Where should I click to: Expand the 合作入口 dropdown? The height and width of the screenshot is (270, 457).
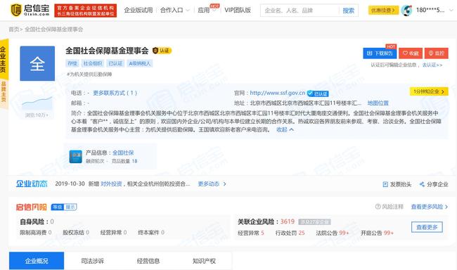175,11
